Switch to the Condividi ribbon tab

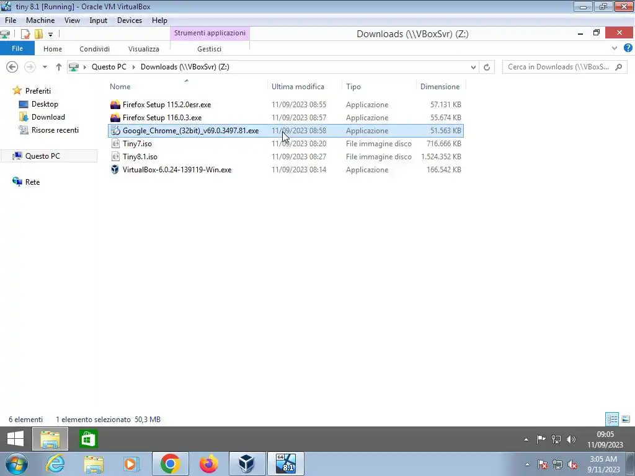pyautogui.click(x=94, y=49)
